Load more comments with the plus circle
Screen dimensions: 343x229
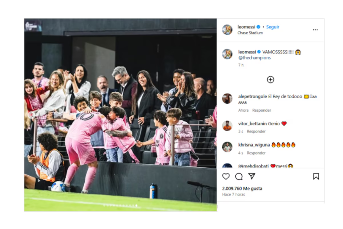pyautogui.click(x=271, y=79)
